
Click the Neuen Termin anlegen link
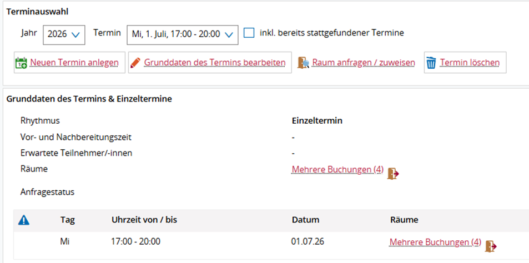[x=74, y=62]
